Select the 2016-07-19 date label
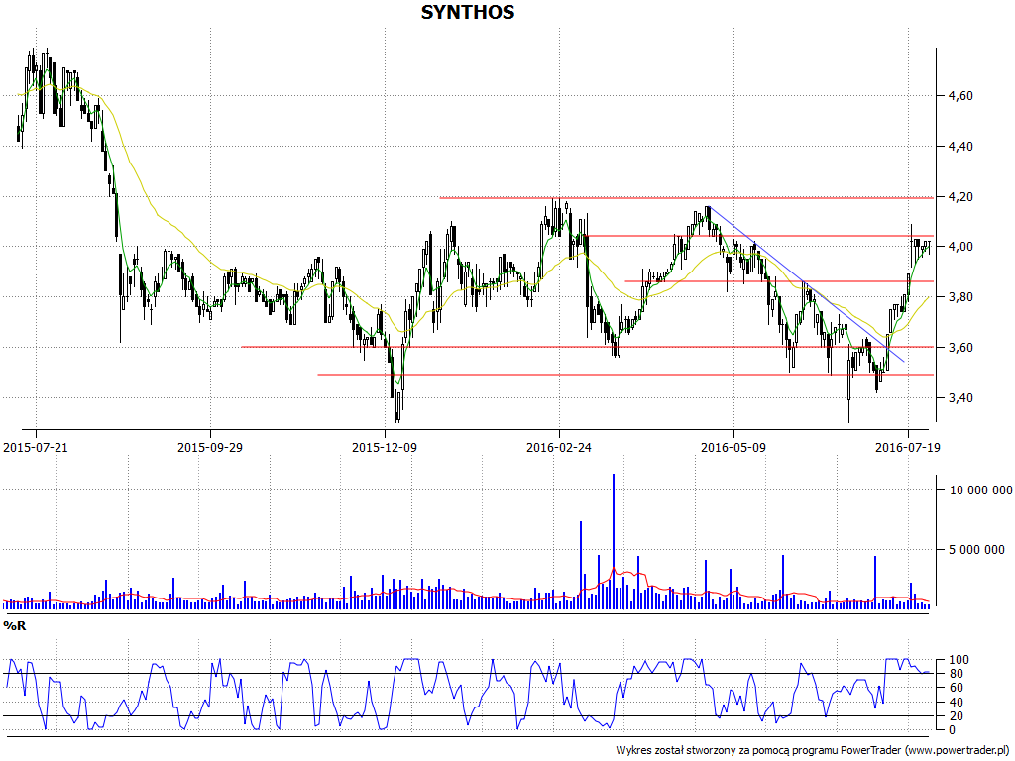 pyautogui.click(x=908, y=447)
